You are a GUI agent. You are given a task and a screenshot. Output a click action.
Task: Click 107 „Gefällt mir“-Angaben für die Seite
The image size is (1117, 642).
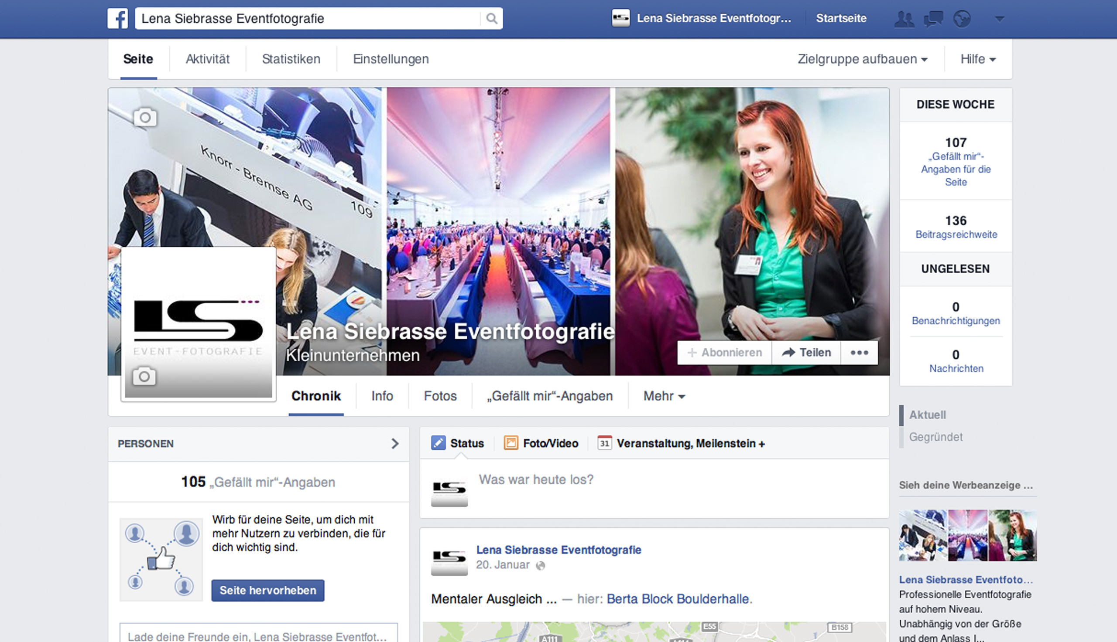[x=956, y=161]
